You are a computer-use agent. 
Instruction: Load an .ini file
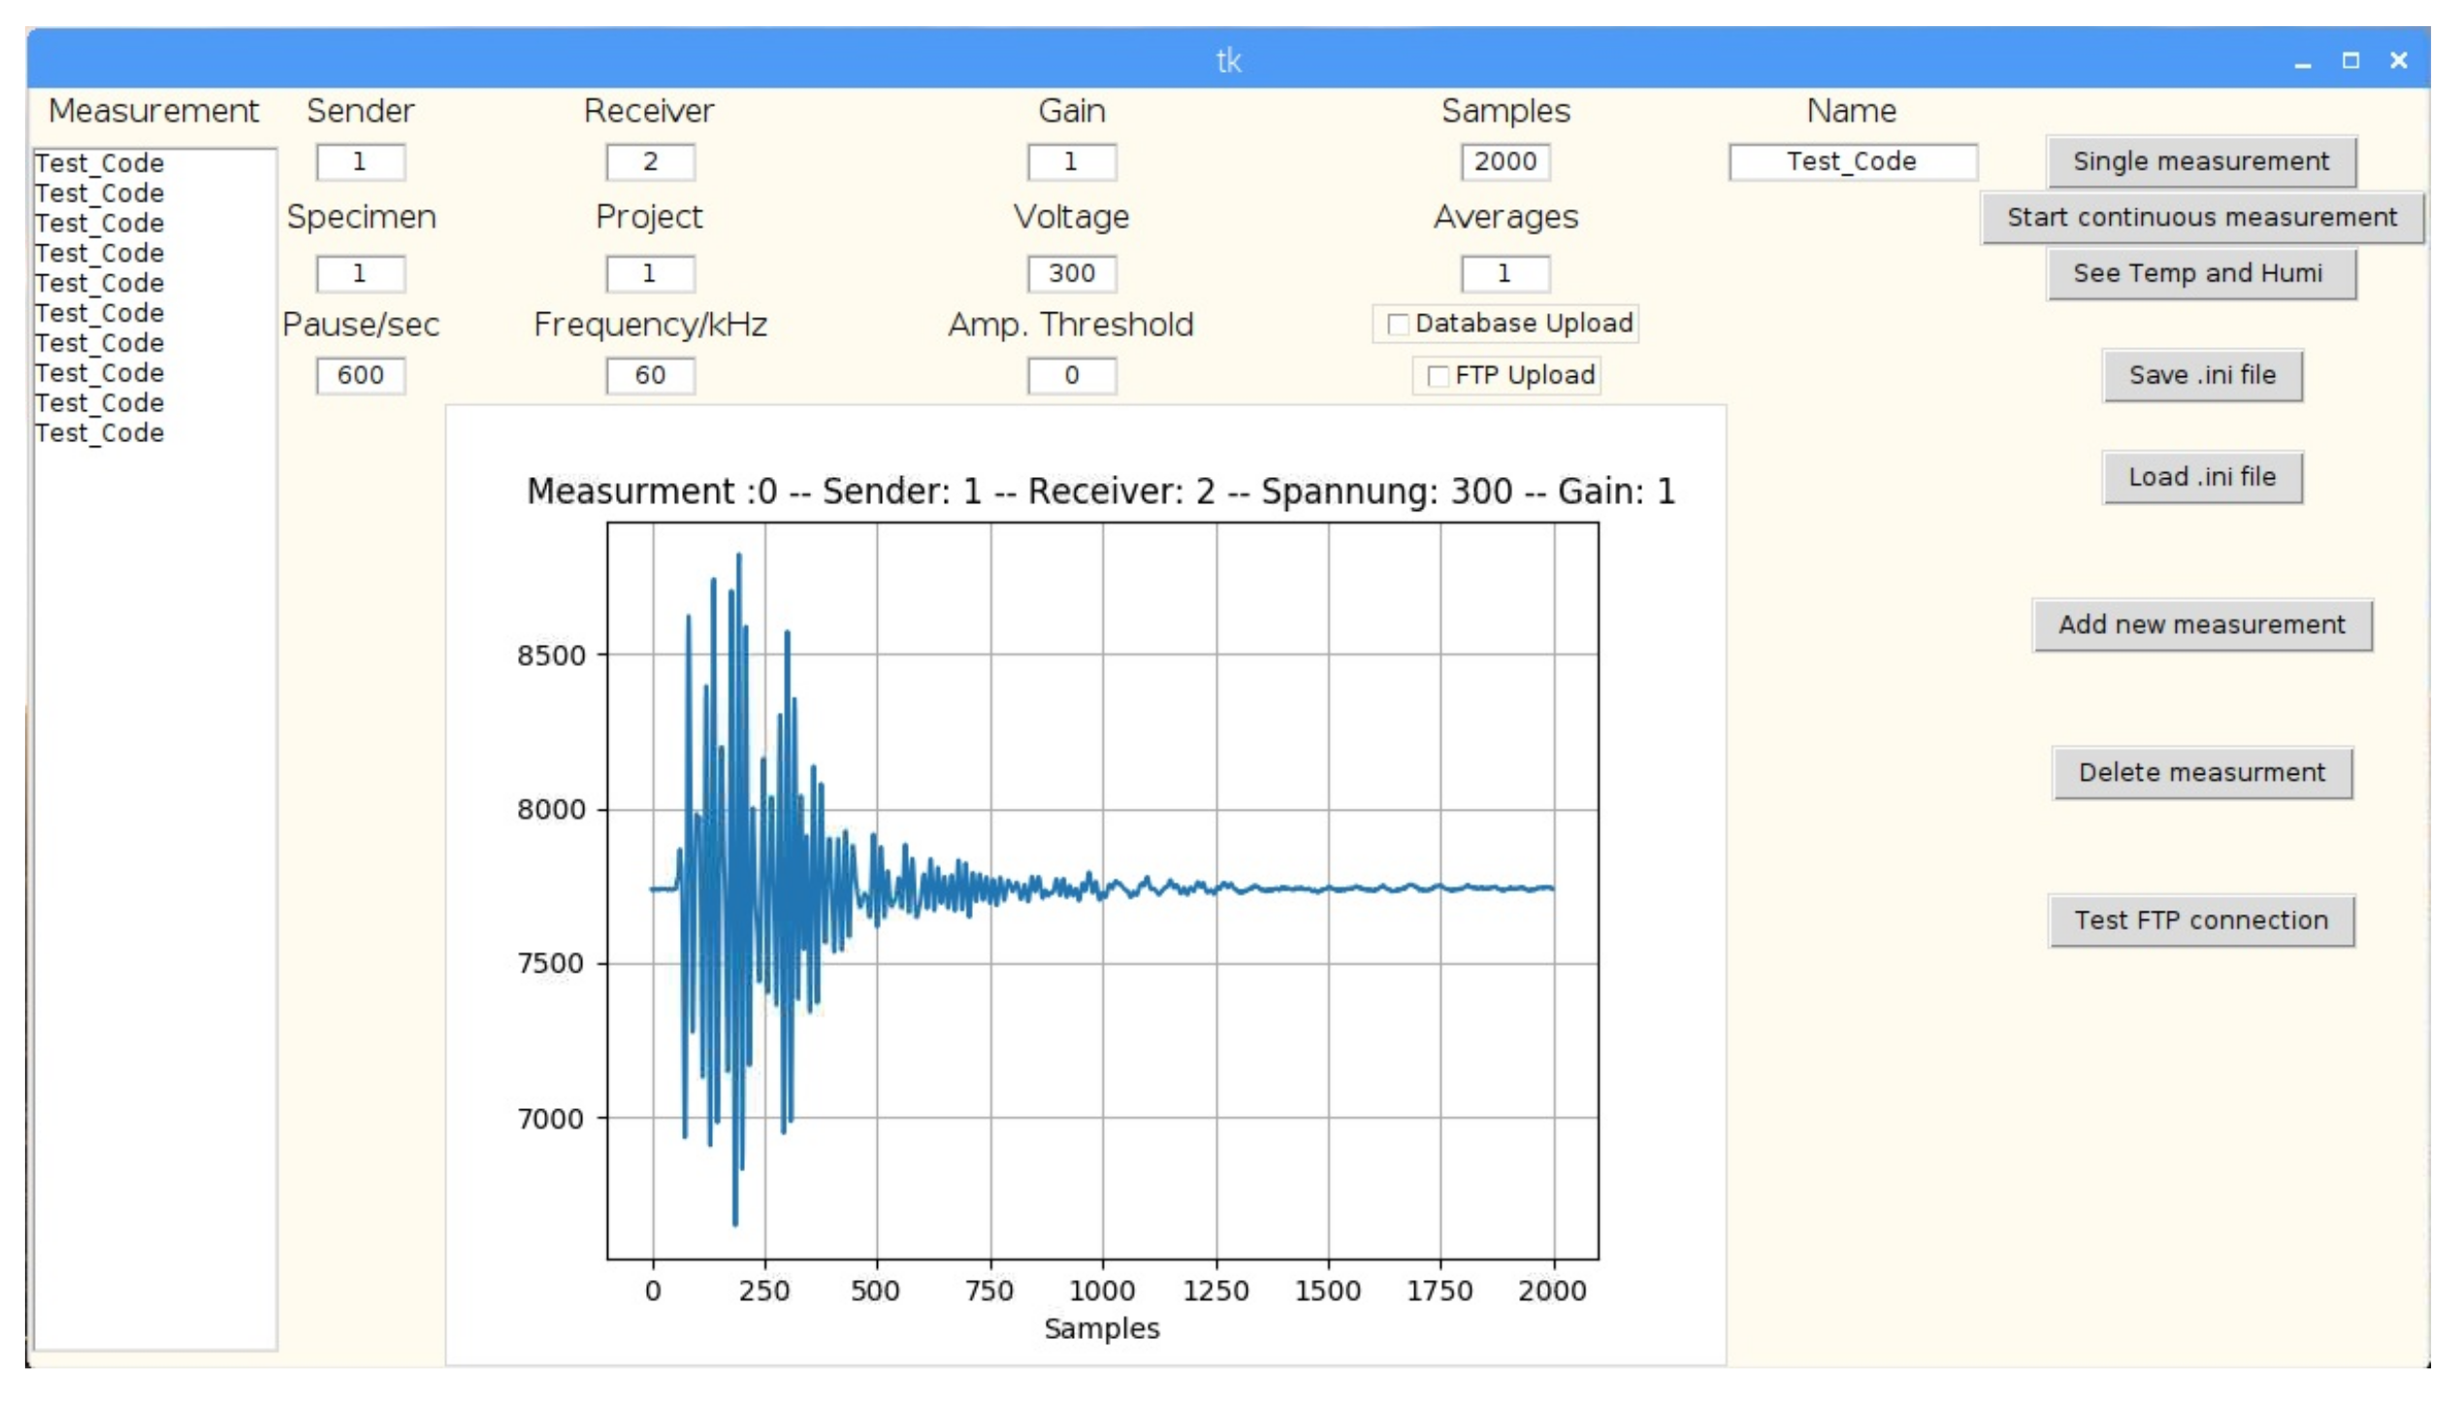click(2200, 477)
